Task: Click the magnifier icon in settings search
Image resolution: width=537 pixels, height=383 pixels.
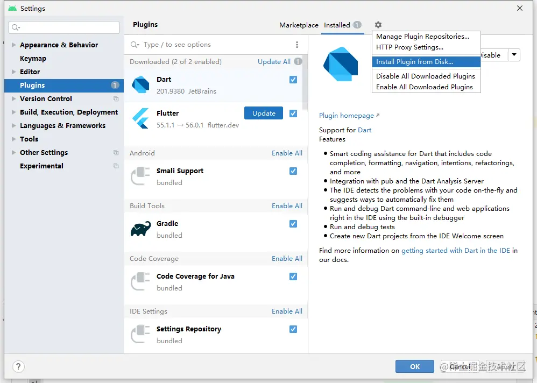Action: (x=16, y=27)
